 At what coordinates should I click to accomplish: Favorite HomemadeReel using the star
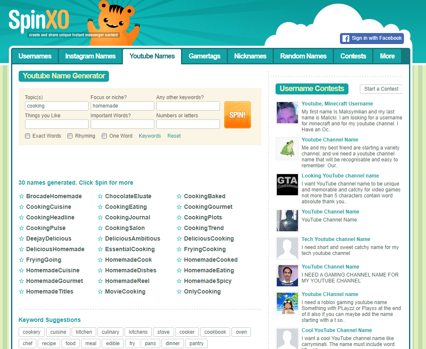tap(100, 281)
